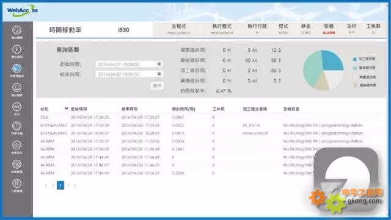Click the 0.3298 accumulated time cell

coord(178,173)
